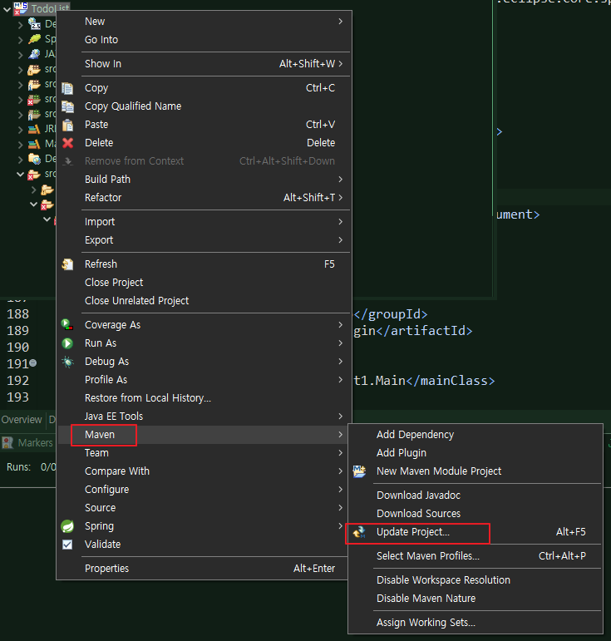Image resolution: width=611 pixels, height=641 pixels.
Task: Click the JAX-WS web services icon in tree
Action: click(x=34, y=54)
